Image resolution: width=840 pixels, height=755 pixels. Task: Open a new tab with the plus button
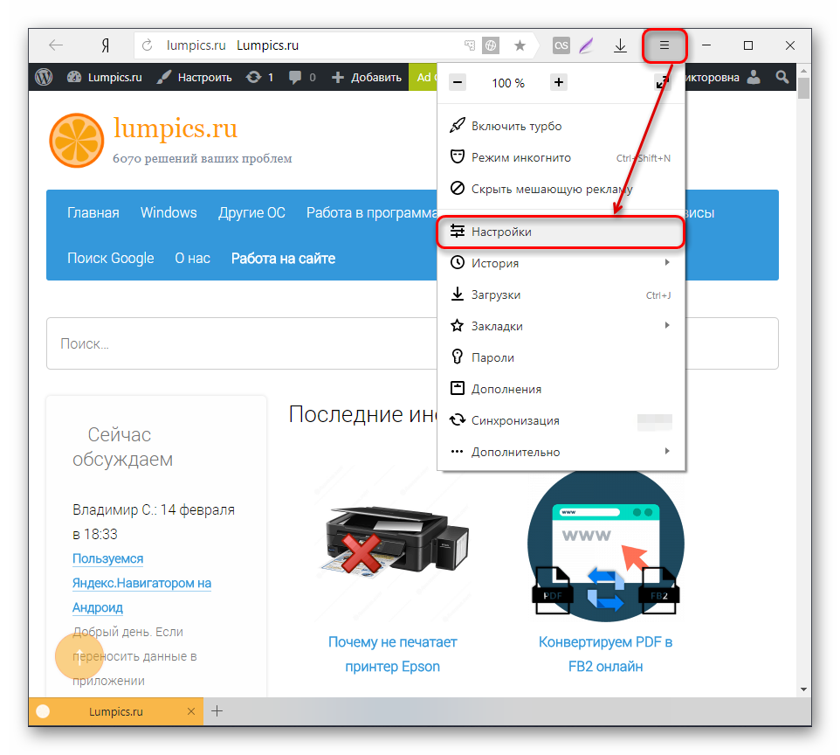pyautogui.click(x=217, y=711)
